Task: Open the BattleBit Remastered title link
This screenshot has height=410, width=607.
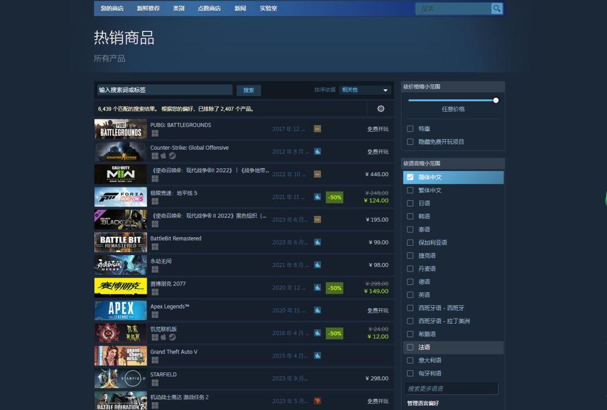Action: pos(176,238)
